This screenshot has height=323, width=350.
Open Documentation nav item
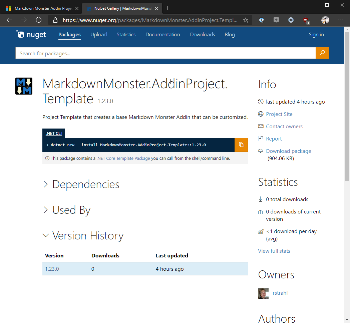click(x=162, y=35)
